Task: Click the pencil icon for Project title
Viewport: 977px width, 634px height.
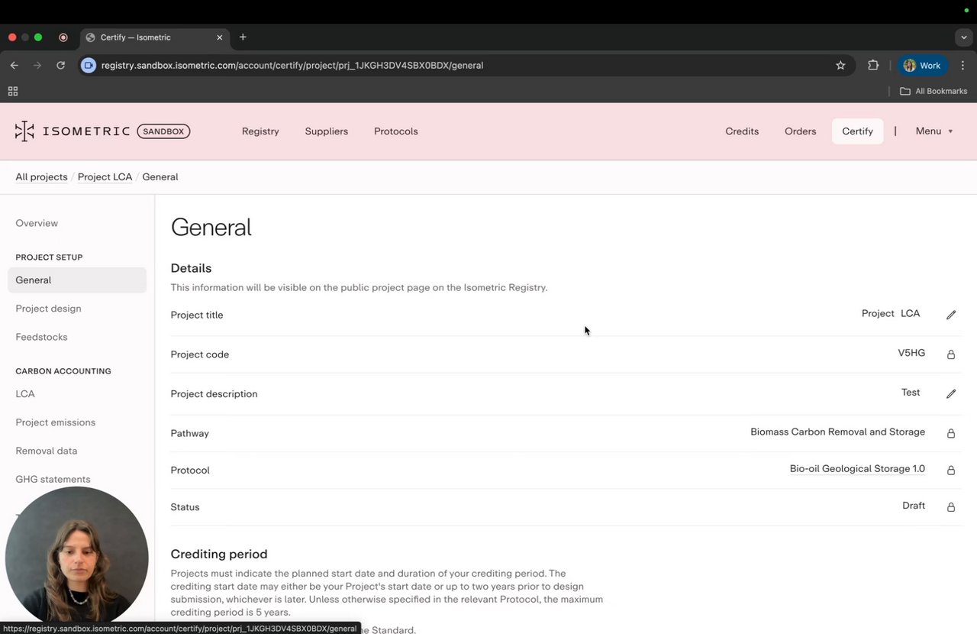Action: point(951,315)
